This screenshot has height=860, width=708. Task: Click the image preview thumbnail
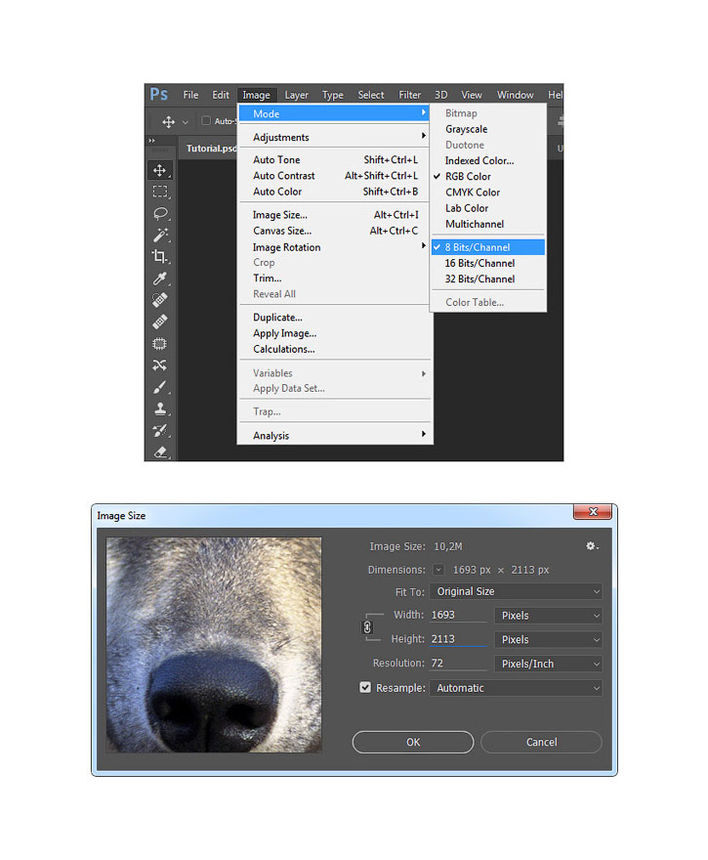tap(214, 644)
